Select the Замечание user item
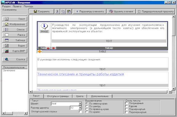 point(9,70)
